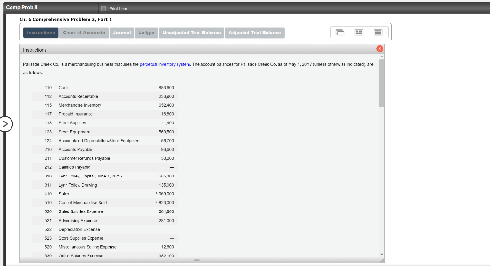
Task: Select the tiled panels layout icon
Action: (x=359, y=33)
